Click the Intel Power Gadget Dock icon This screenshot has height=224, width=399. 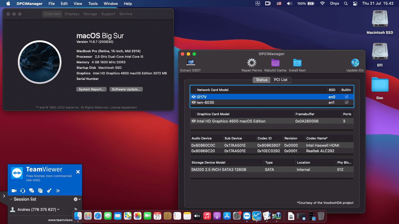257,216
